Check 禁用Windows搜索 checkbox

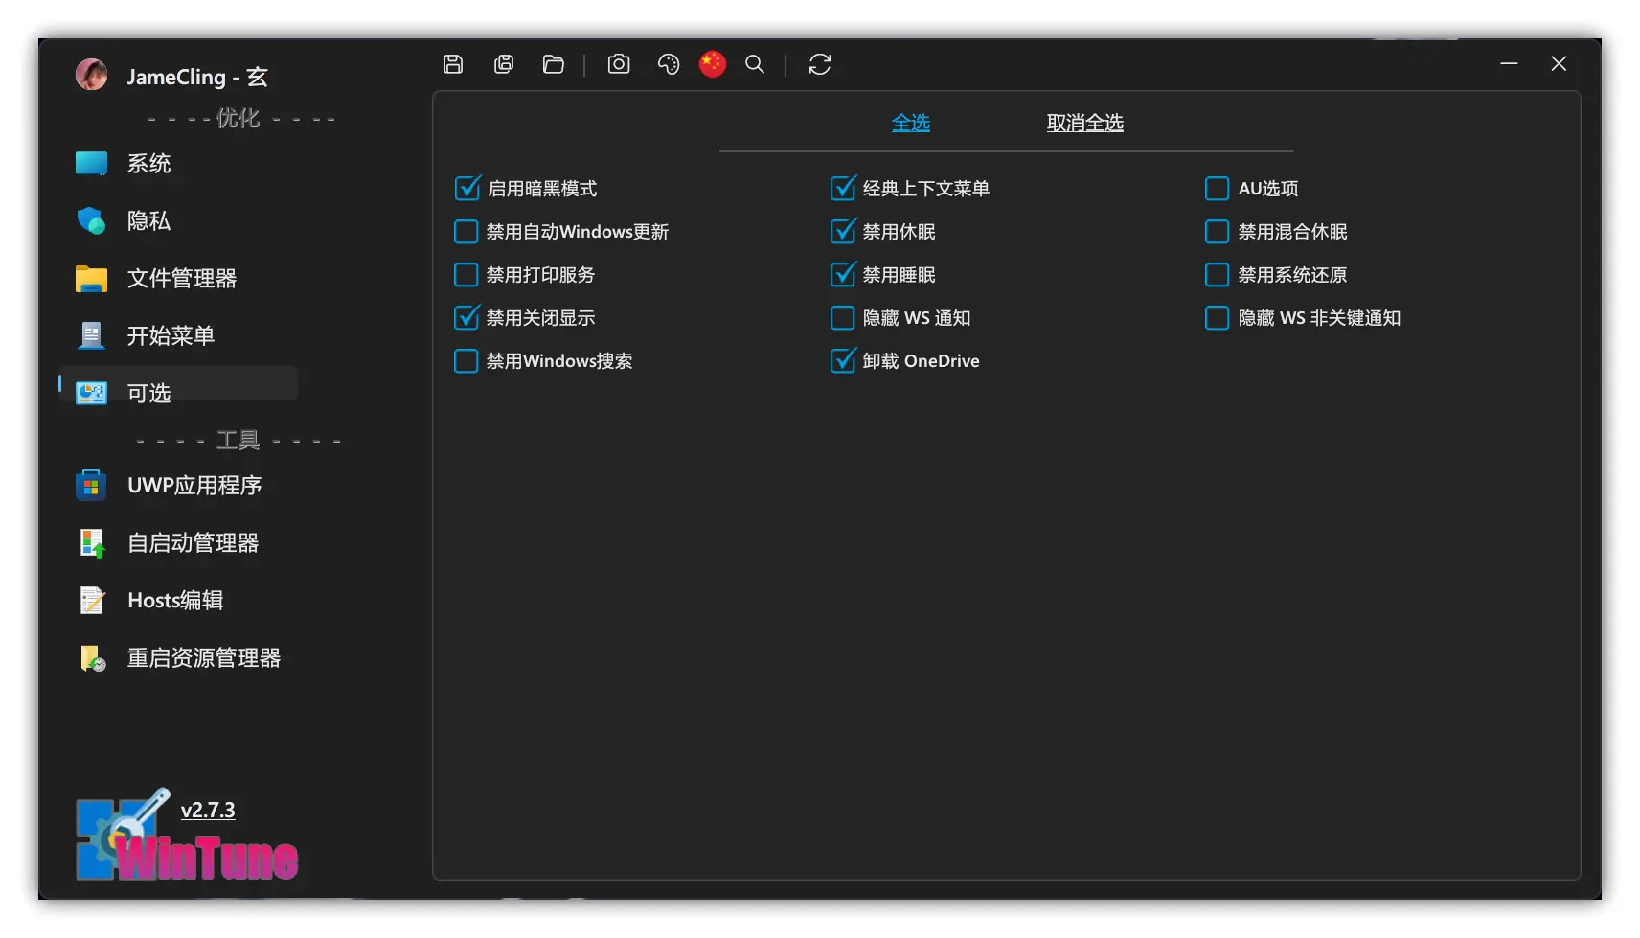(466, 360)
